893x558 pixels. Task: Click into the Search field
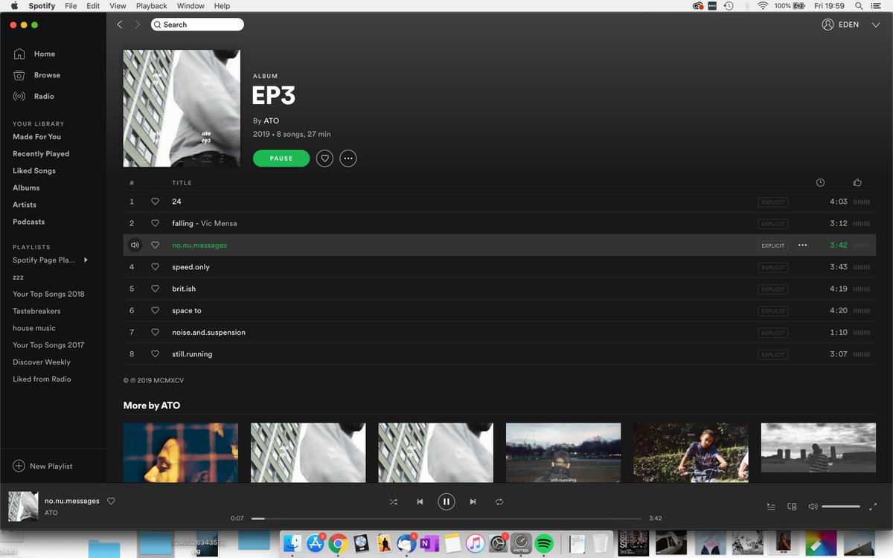tap(197, 25)
